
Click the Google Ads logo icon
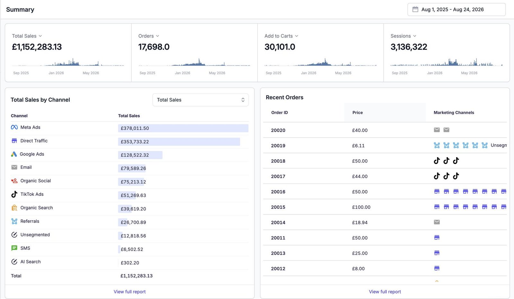[x=14, y=154]
